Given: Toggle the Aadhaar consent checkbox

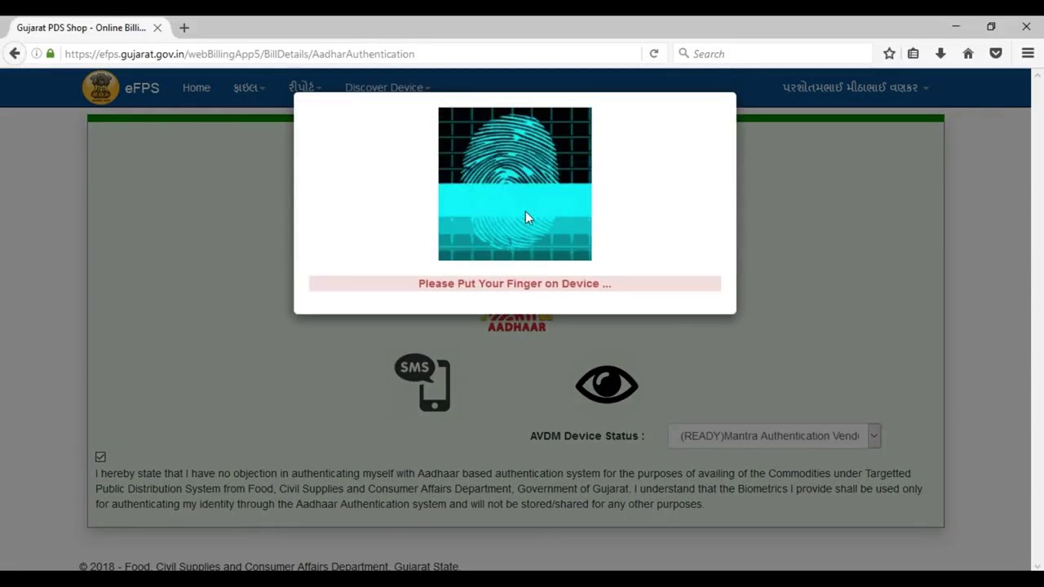Looking at the screenshot, I should pos(100,457).
